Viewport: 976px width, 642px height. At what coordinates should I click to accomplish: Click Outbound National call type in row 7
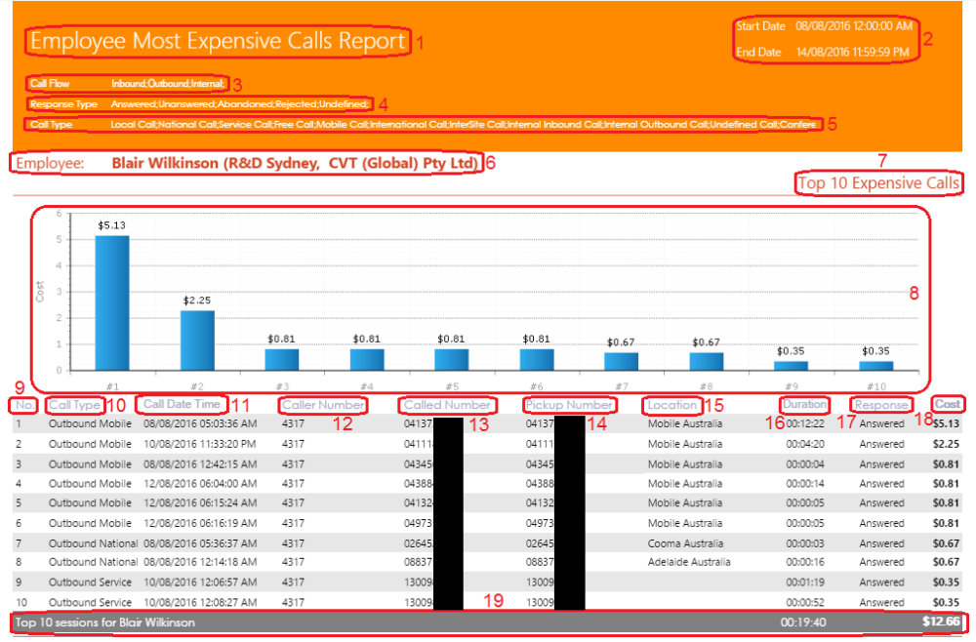coord(94,543)
